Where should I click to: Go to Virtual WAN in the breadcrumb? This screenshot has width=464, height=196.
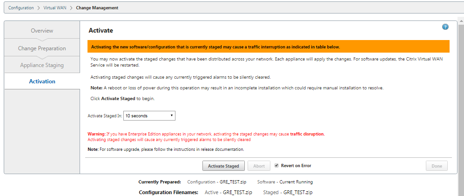point(55,8)
